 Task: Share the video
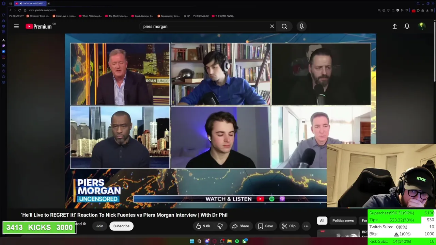(x=240, y=226)
